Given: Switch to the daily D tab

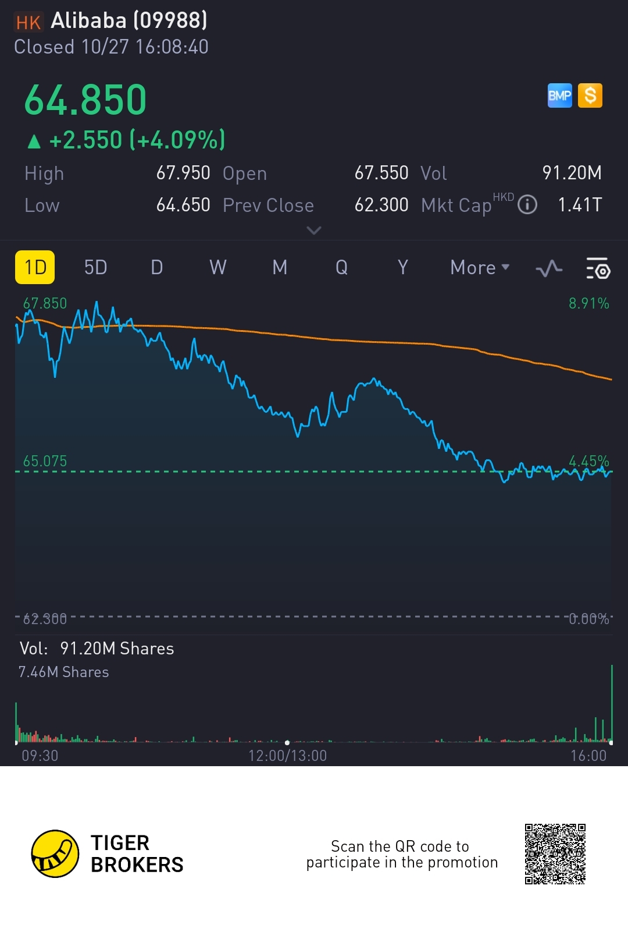Looking at the screenshot, I should pyautogui.click(x=157, y=268).
